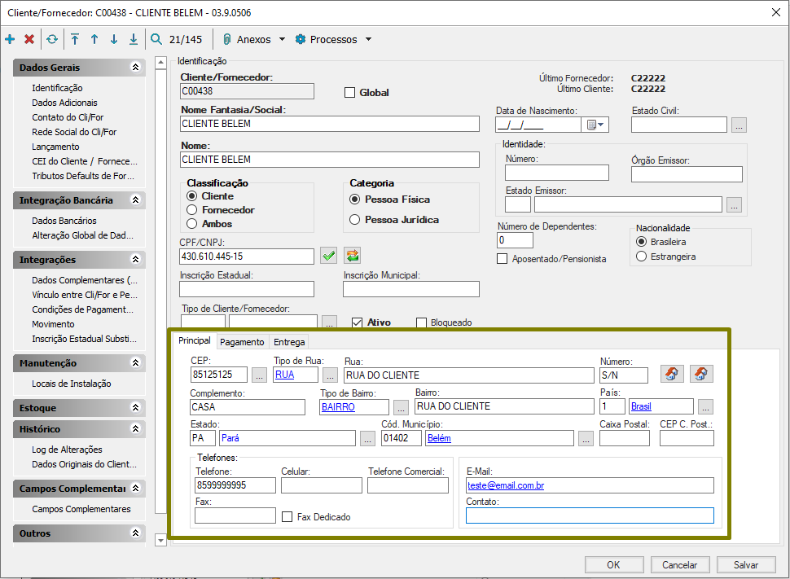The height and width of the screenshot is (579, 790).
Task: Open the teste@email.com.br link
Action: (x=506, y=486)
